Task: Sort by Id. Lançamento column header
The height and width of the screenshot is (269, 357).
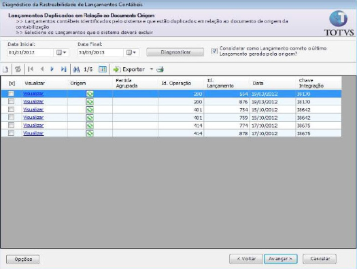Action: [x=226, y=84]
